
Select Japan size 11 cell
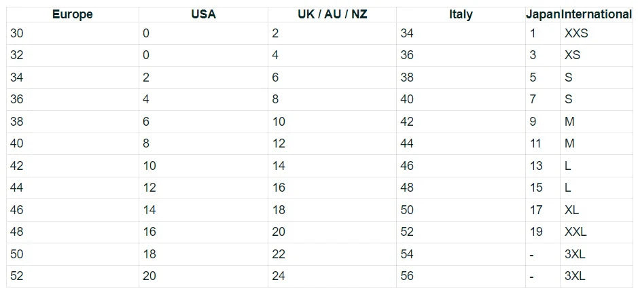(x=543, y=143)
